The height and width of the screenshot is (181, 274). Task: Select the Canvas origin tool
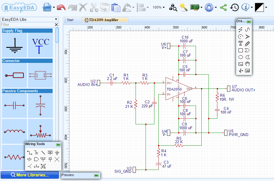click(x=241, y=71)
